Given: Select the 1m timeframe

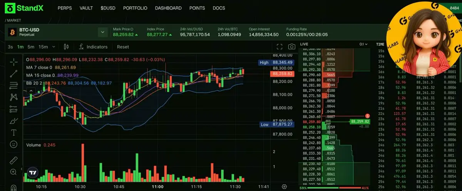Looking at the screenshot, I should click(x=20, y=47).
